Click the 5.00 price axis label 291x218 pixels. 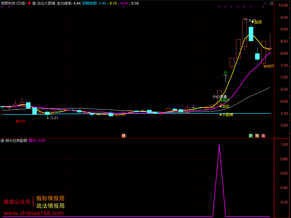click(284, 125)
